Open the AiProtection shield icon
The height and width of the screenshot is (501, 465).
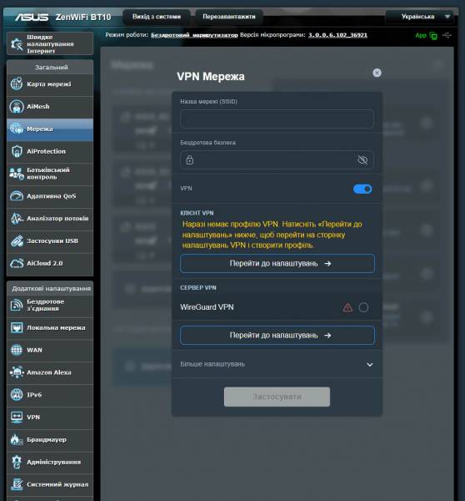pos(17,151)
